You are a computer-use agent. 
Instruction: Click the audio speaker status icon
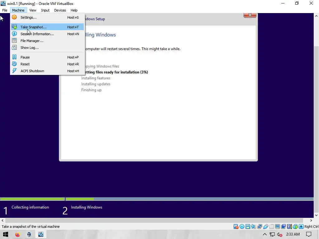(254, 227)
